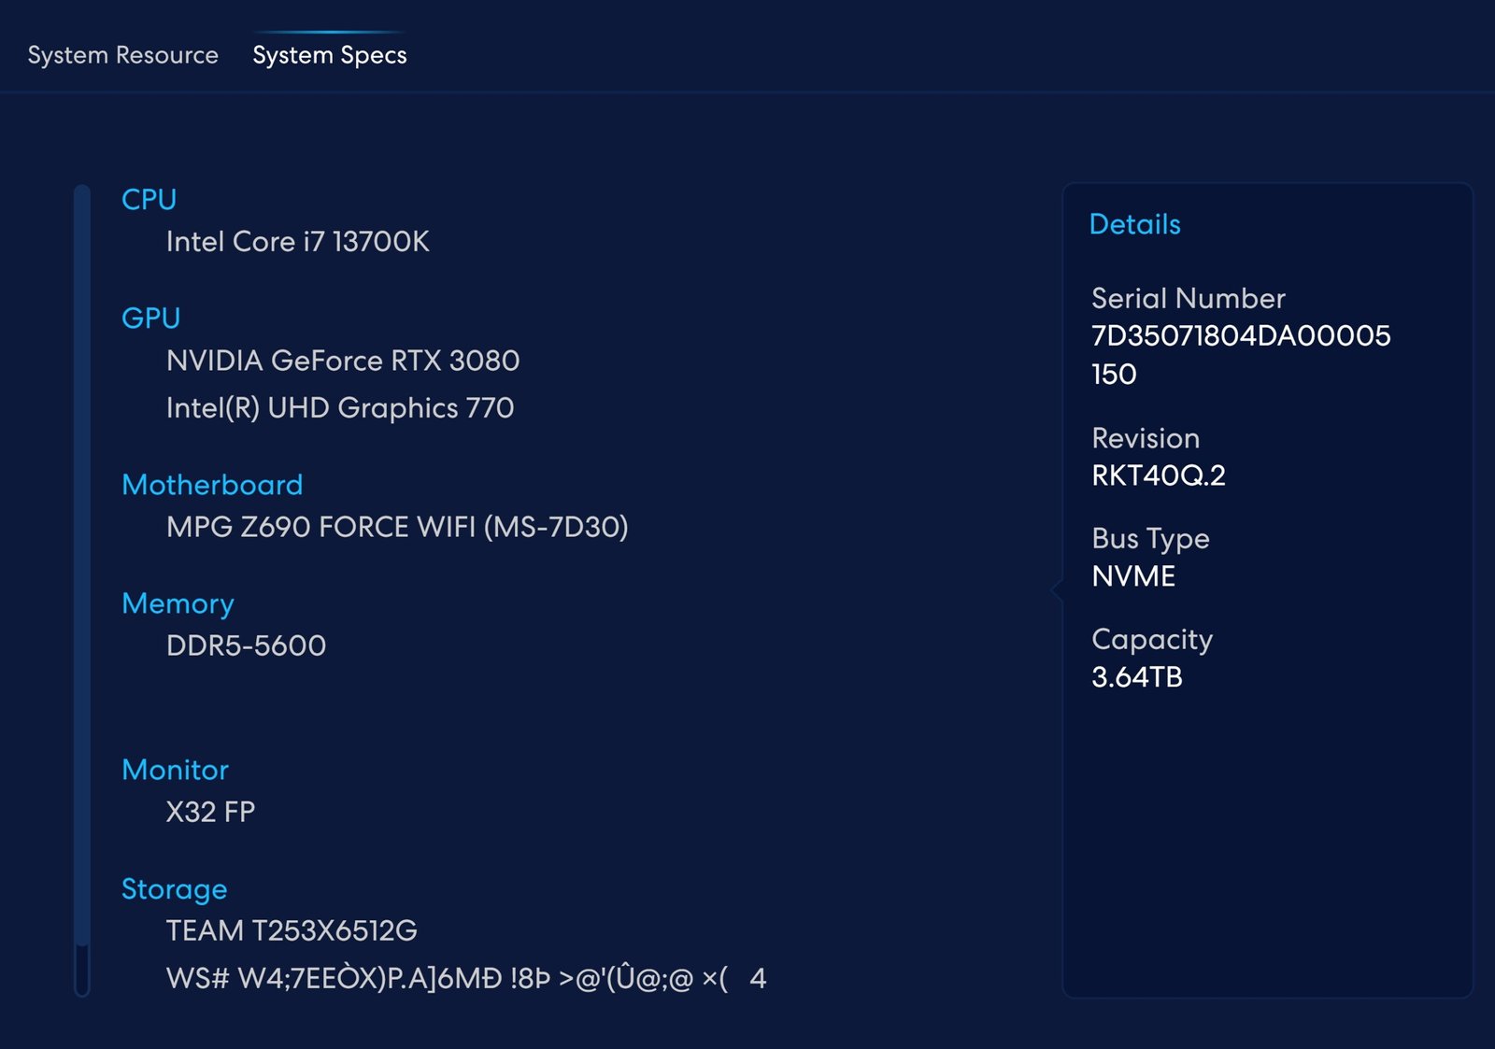The image size is (1495, 1049).
Task: Select the Intel Core i7 13700K entry
Action: [297, 242]
